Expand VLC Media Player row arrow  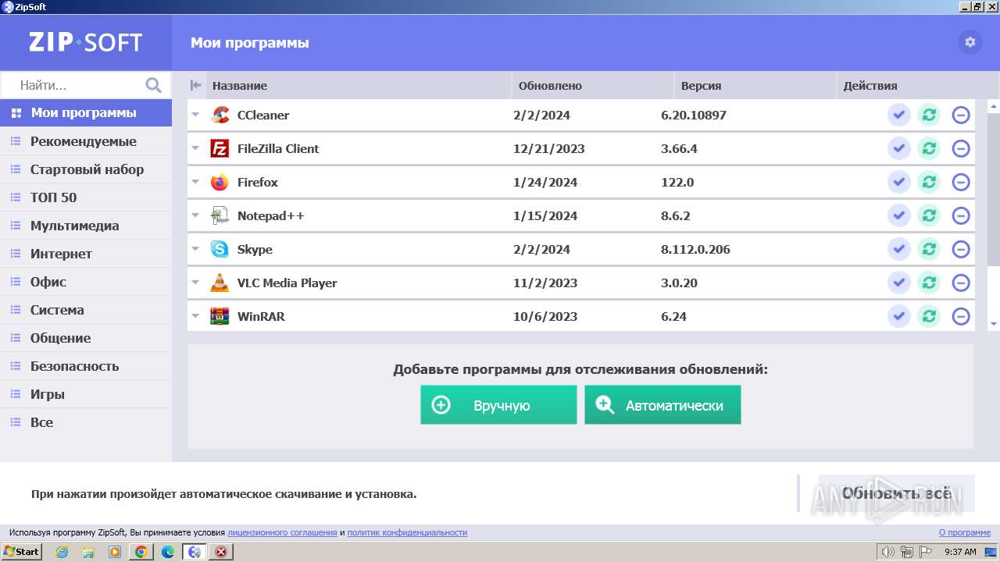(x=195, y=283)
